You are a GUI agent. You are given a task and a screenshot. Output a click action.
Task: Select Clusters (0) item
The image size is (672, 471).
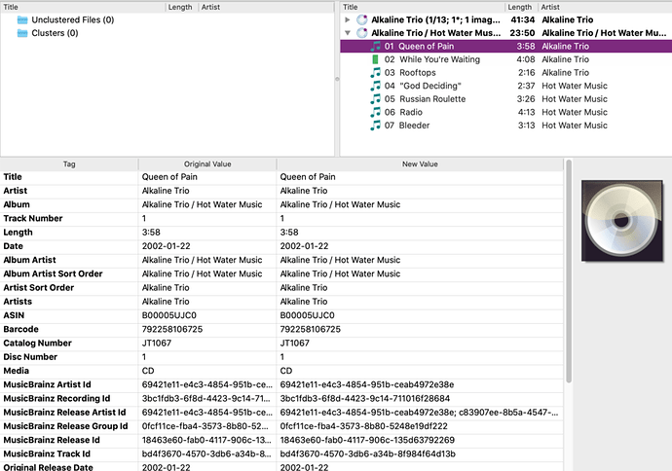click(x=55, y=33)
